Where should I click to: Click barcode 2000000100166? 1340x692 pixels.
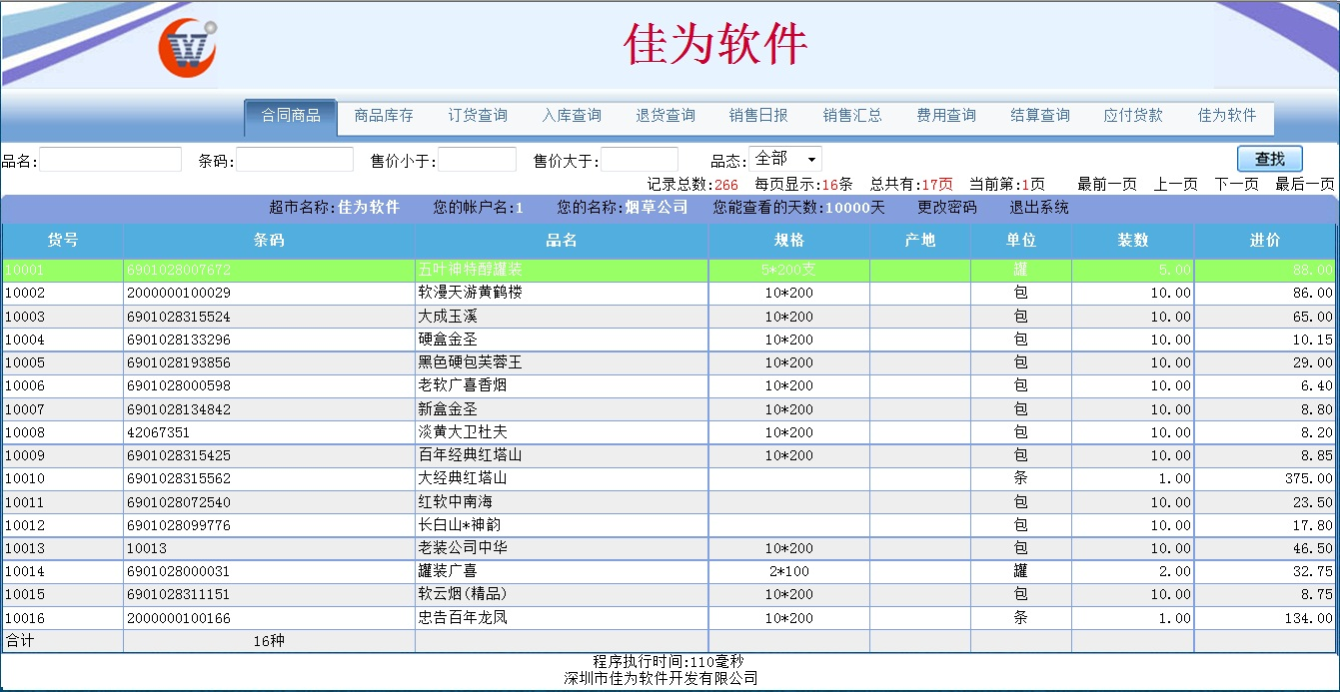179,618
